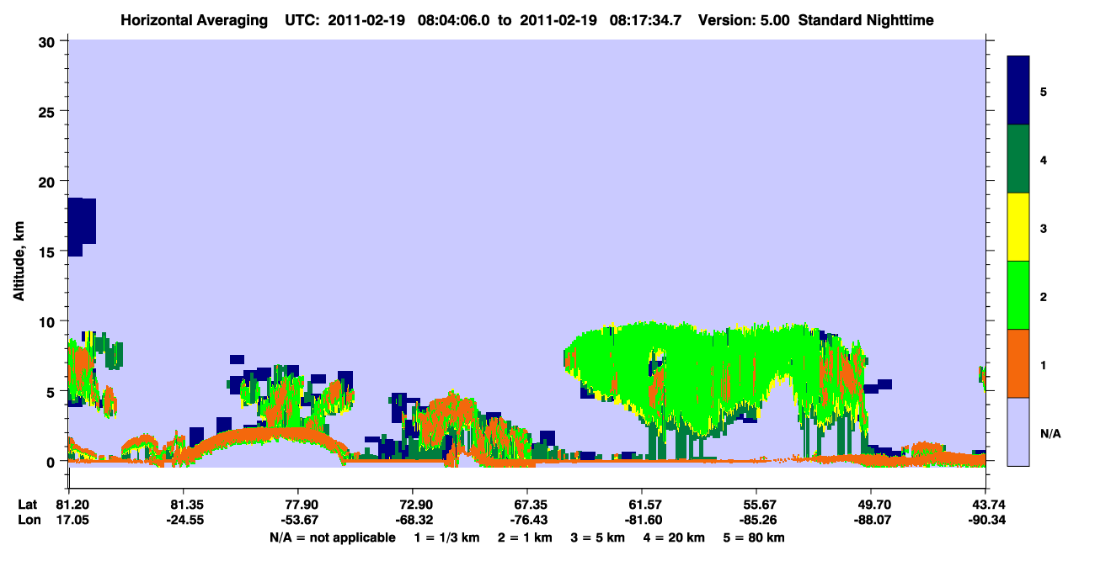Image resolution: width=1095 pixels, height=561 pixels.
Task: Click the dark green level 4 colorbar segment
Action: pos(1018,159)
